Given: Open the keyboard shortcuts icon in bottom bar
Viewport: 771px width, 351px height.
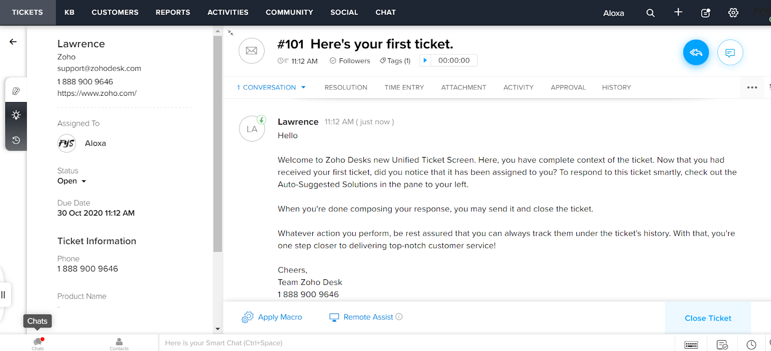Looking at the screenshot, I should (691, 345).
